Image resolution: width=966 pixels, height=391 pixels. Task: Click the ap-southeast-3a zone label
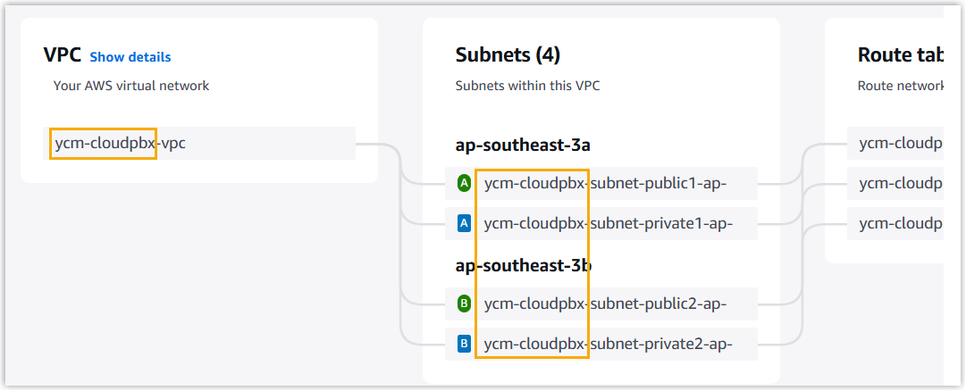pyautogui.click(x=523, y=145)
